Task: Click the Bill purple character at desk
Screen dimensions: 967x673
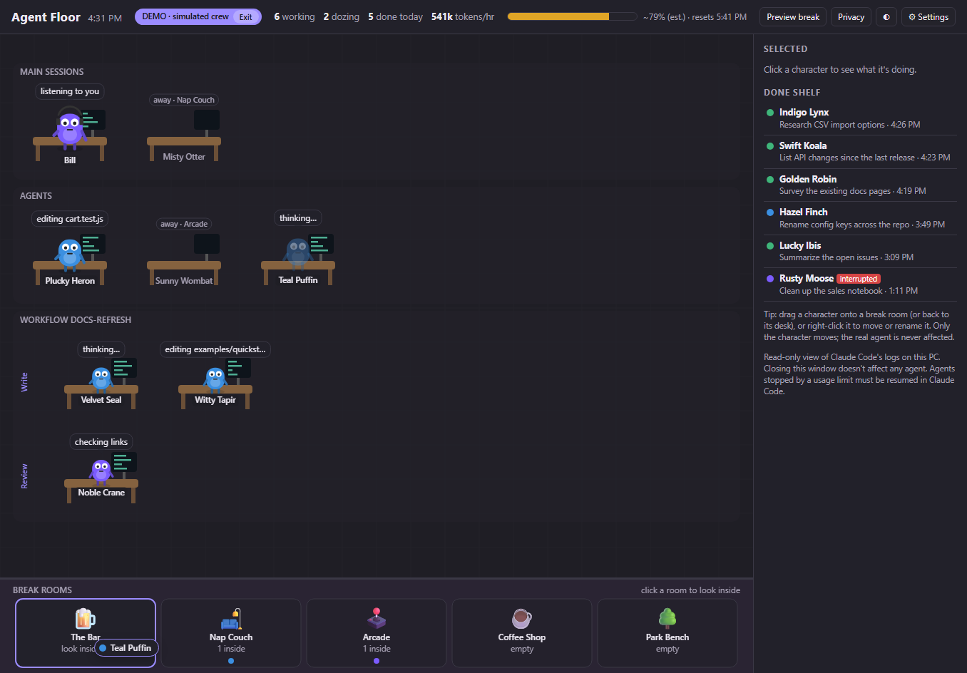Action: click(x=70, y=128)
